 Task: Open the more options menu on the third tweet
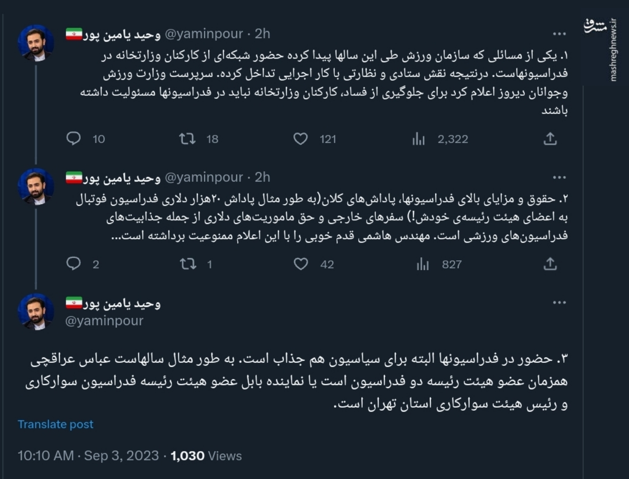(560, 302)
